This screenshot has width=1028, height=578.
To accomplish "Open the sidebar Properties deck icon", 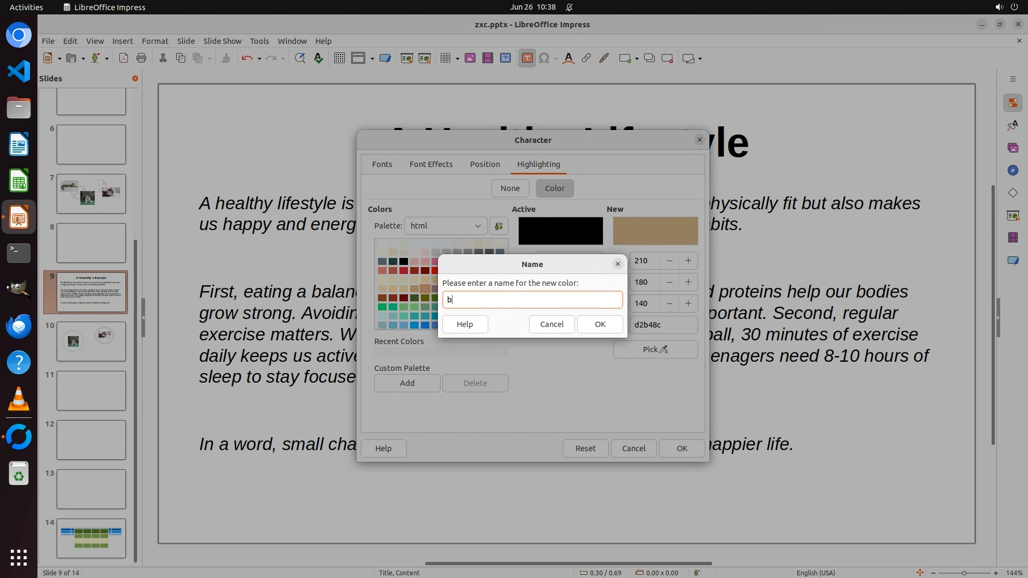I will [1012, 103].
